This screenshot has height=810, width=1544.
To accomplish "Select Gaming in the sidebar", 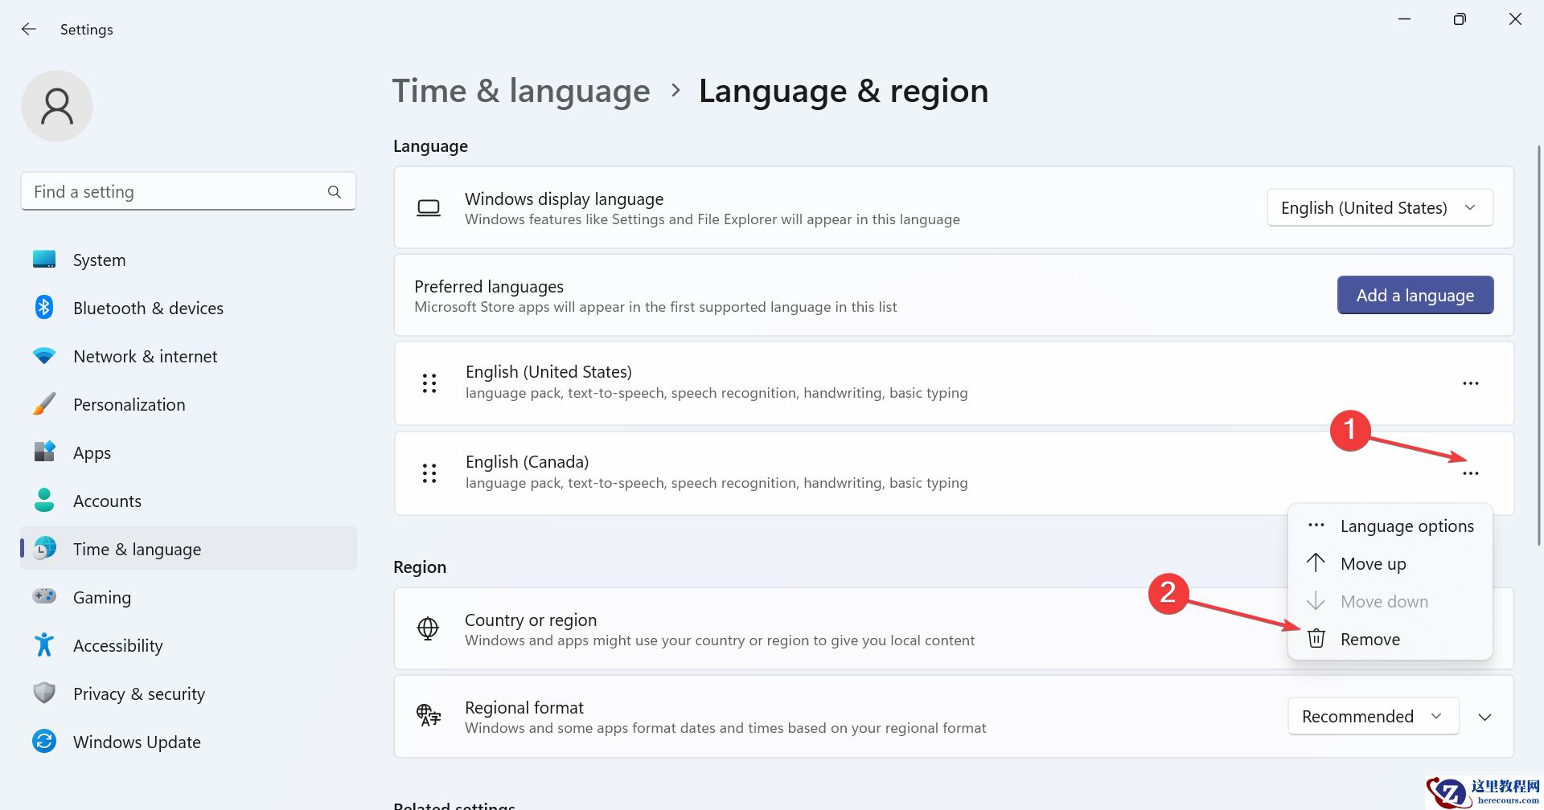I will point(188,597).
